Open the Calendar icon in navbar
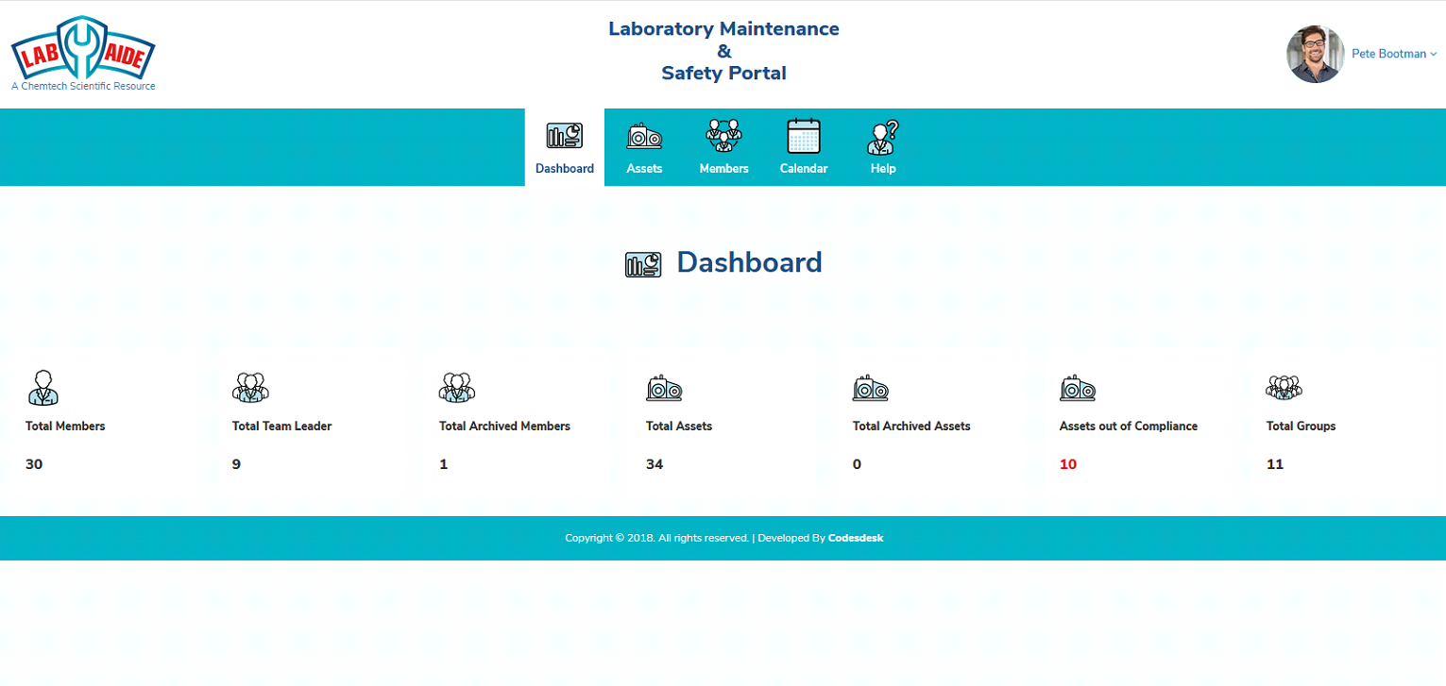Image resolution: width=1446 pixels, height=686 pixels. point(804,136)
